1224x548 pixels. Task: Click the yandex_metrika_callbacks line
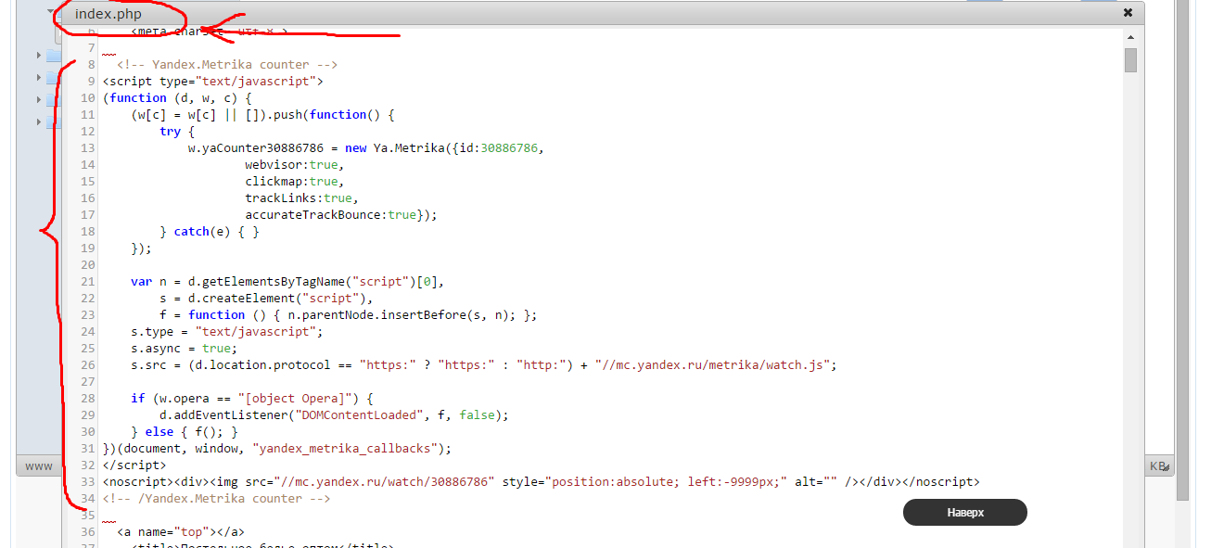(277, 449)
